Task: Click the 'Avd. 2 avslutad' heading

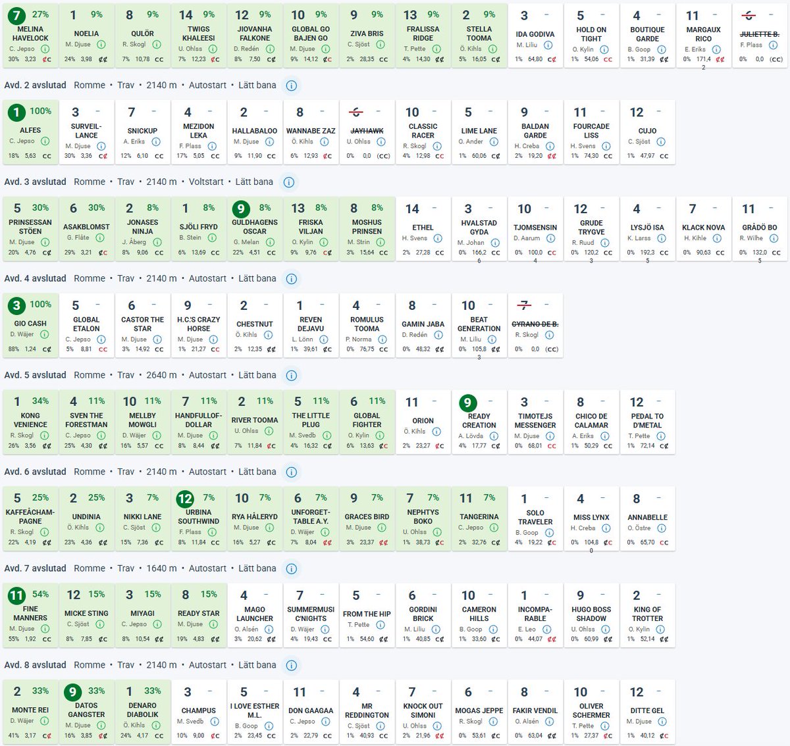Action: (x=35, y=86)
